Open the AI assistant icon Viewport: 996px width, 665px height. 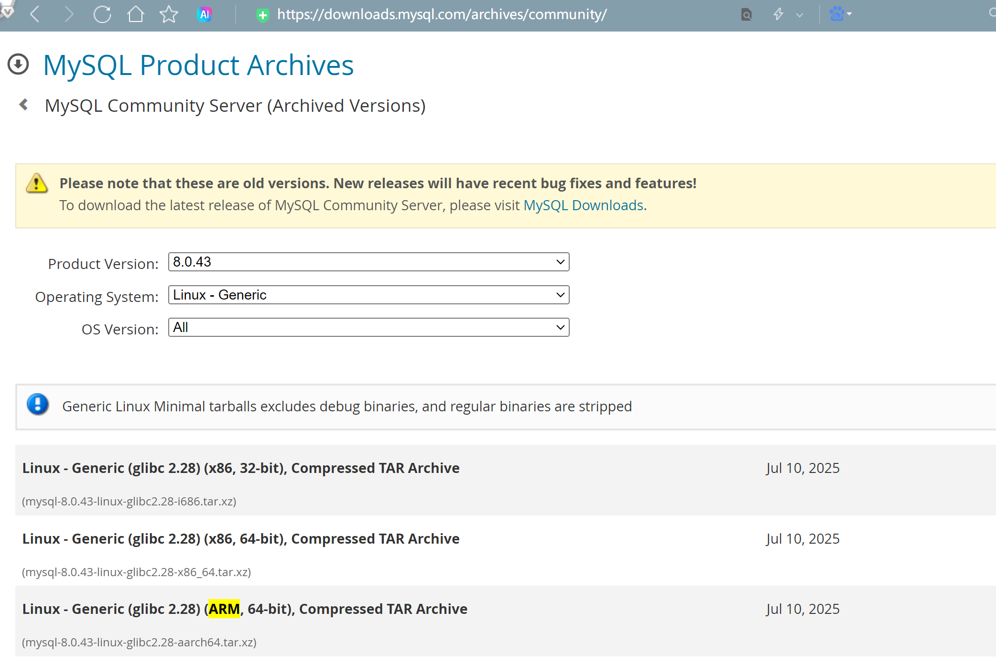tap(205, 14)
